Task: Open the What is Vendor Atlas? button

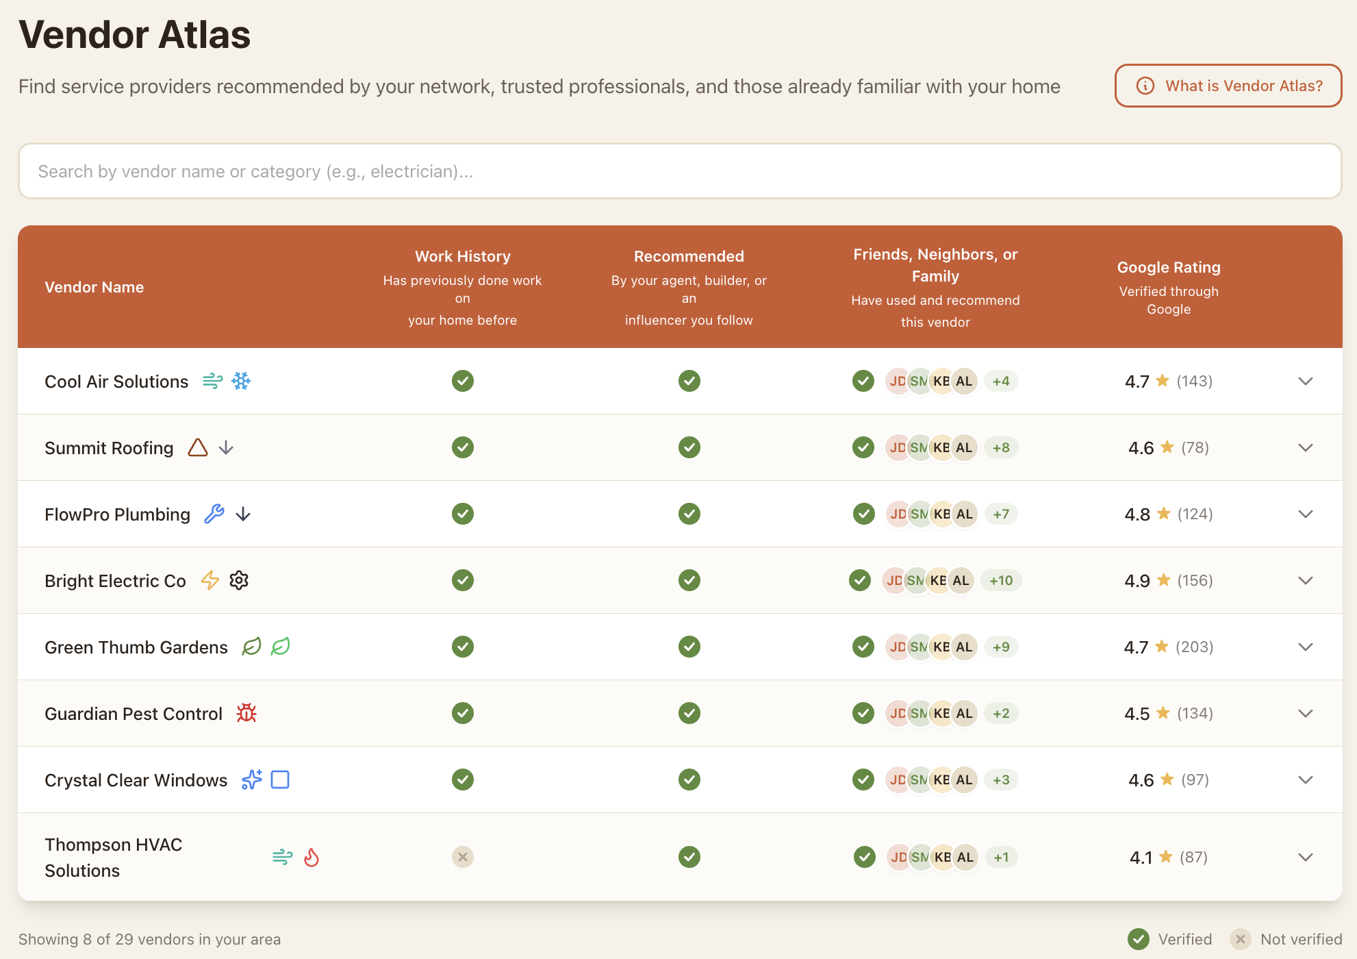Action: (x=1228, y=86)
